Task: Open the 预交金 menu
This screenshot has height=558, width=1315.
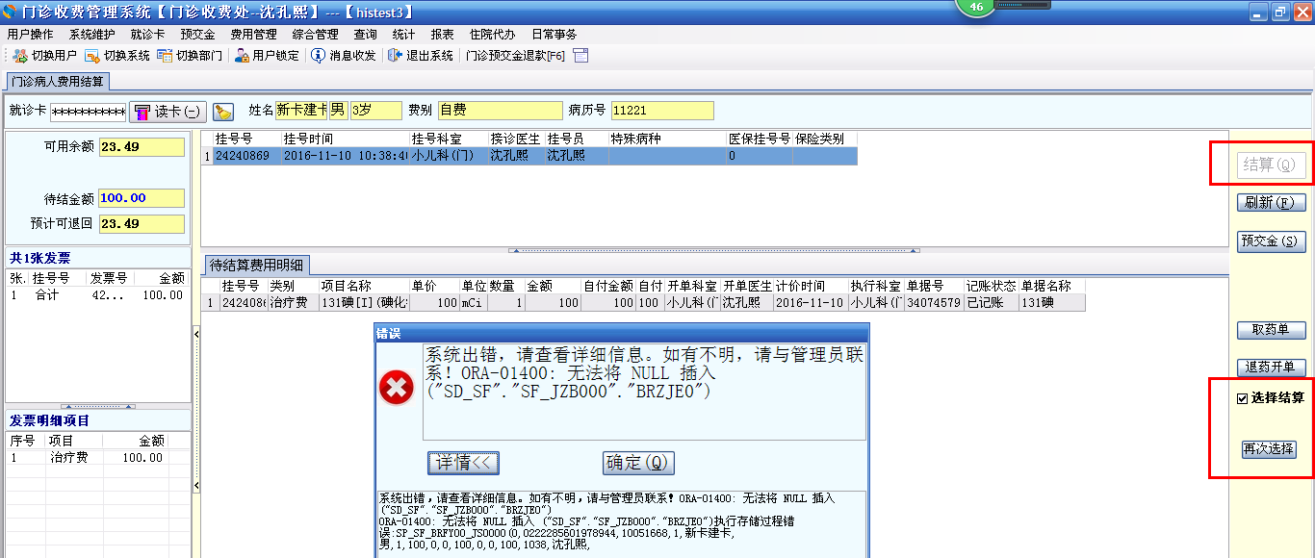Action: [x=197, y=34]
